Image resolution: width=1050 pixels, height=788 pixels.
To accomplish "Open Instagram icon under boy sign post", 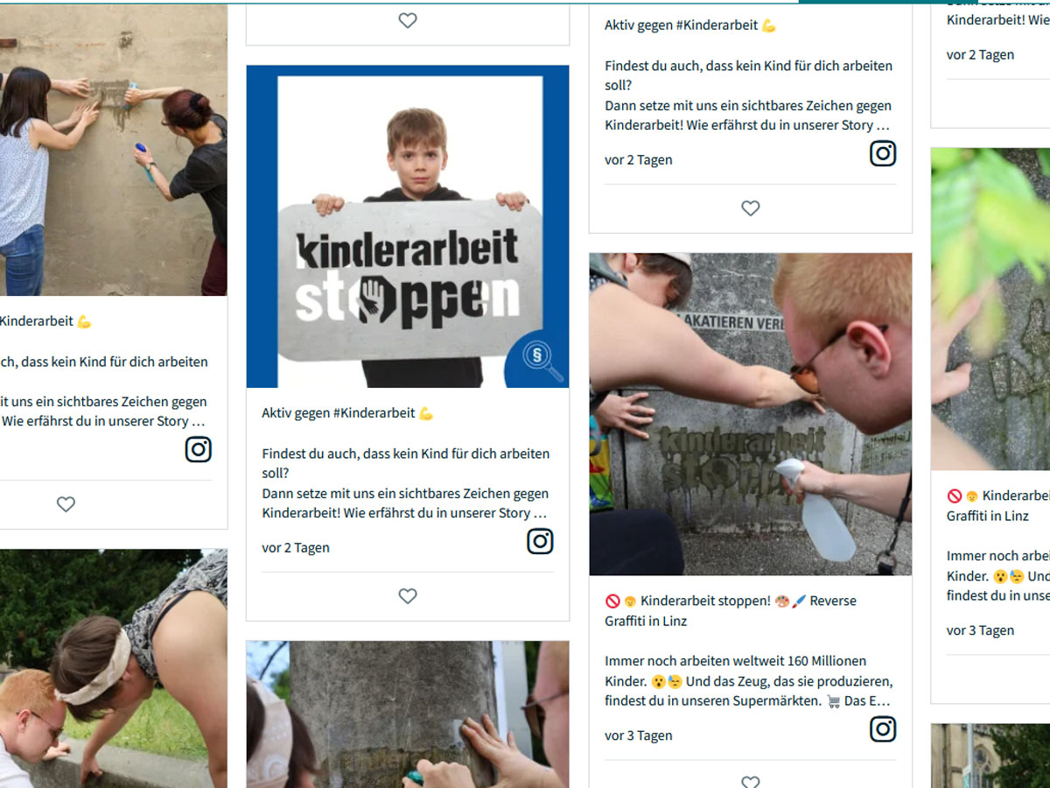I will [540, 542].
